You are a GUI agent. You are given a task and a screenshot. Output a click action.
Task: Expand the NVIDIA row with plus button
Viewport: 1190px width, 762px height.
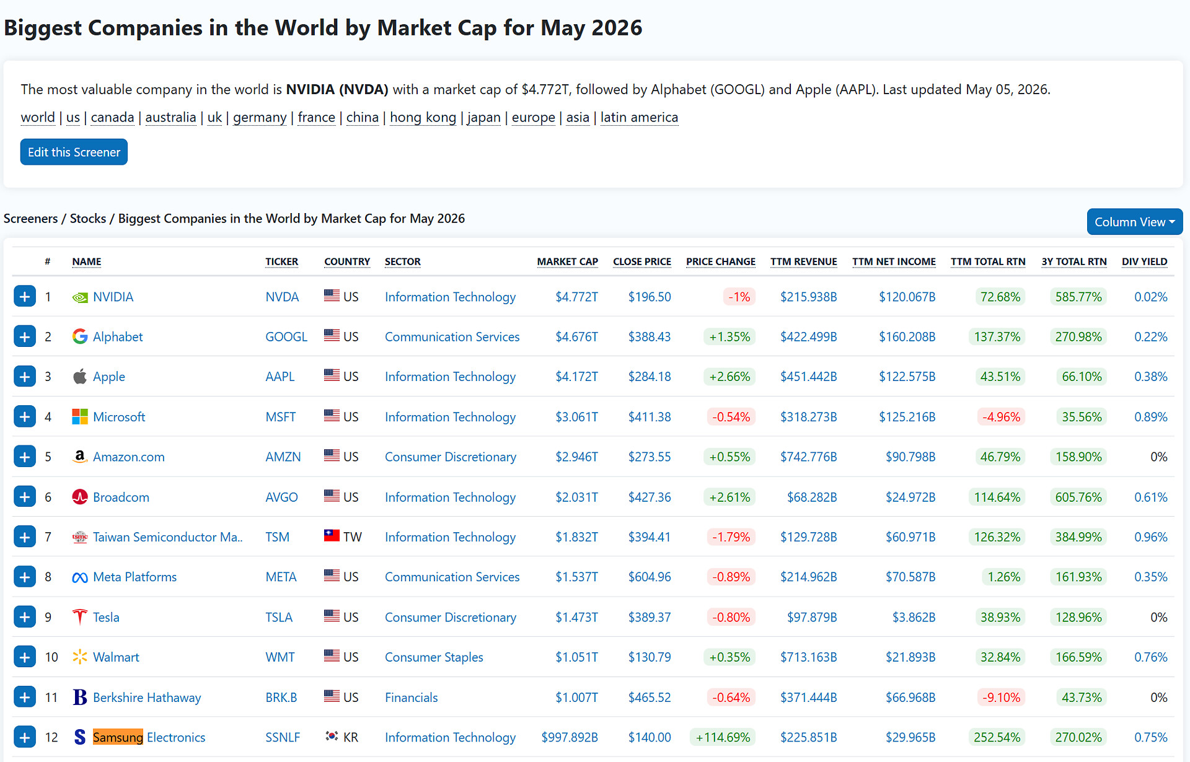pos(25,297)
